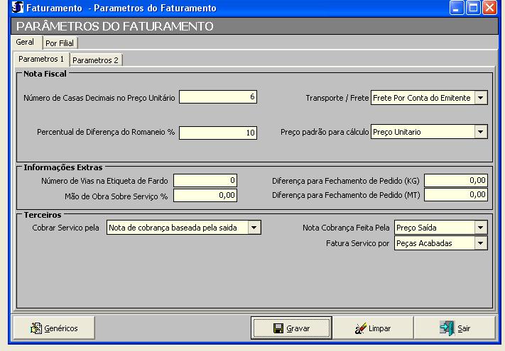Expand the Preço padrão para cálculo dropdown

coord(481,132)
